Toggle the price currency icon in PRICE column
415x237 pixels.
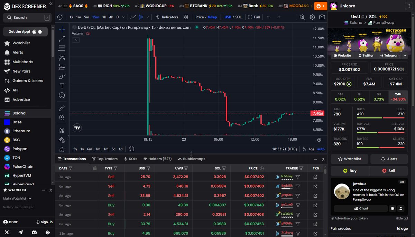[x=262, y=168]
